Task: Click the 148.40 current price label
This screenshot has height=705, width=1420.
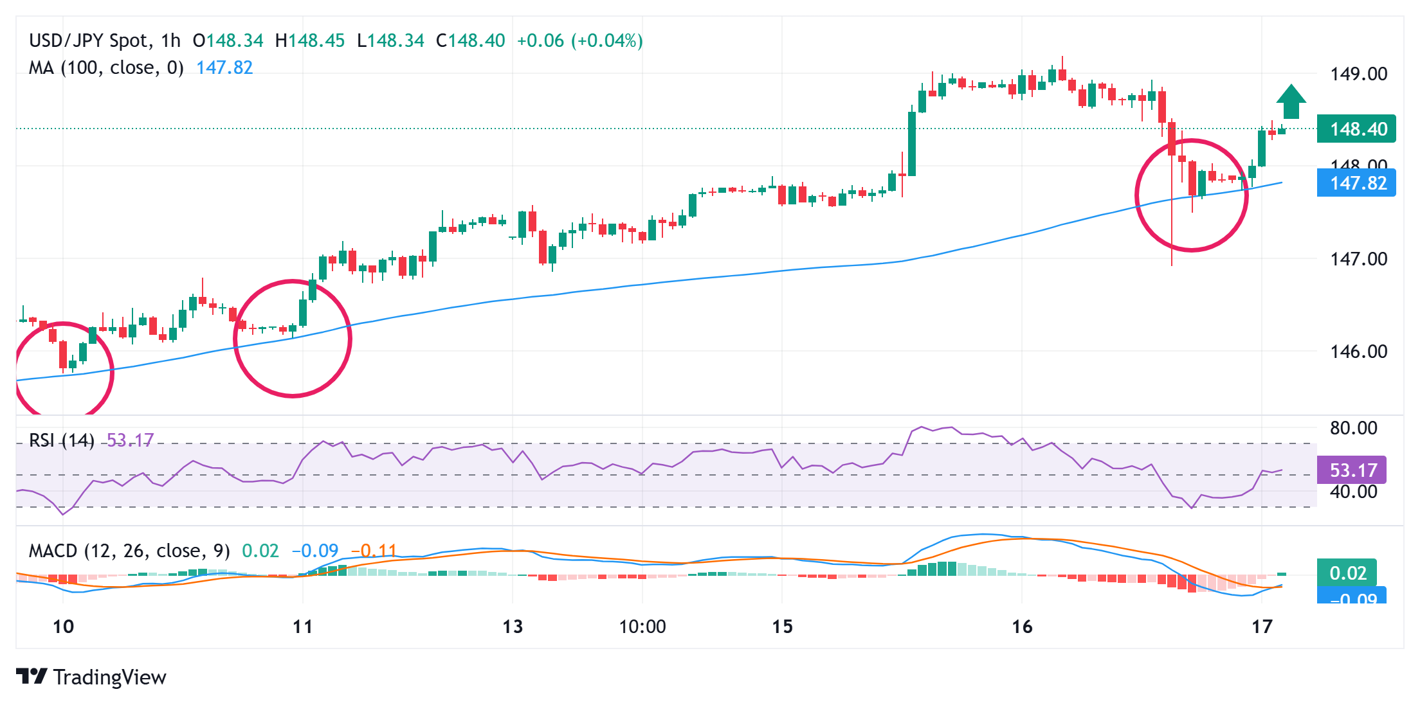Action: click(x=1356, y=129)
